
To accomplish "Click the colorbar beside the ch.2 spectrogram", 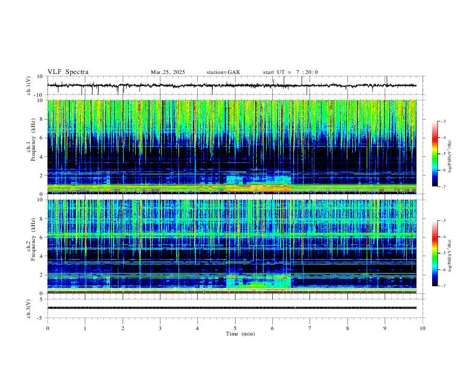I will click(x=435, y=253).
